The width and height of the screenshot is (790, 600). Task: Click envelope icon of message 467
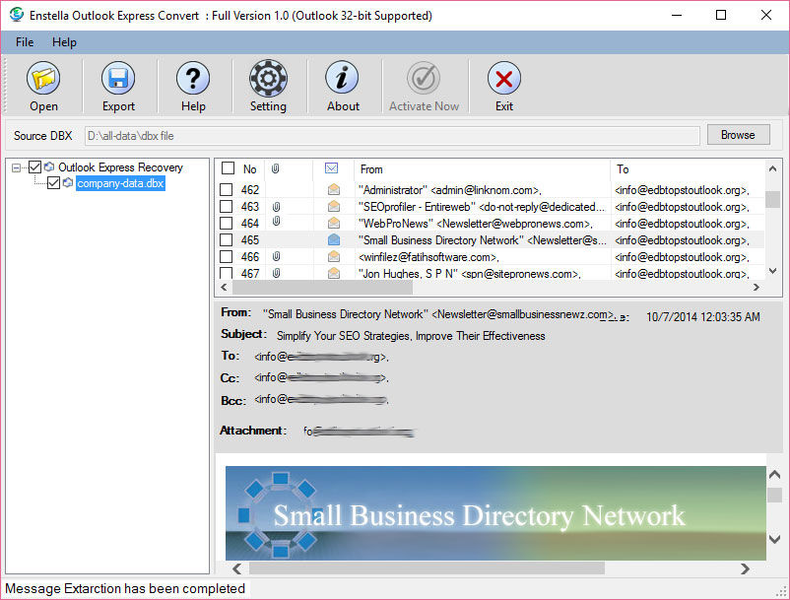click(x=334, y=273)
